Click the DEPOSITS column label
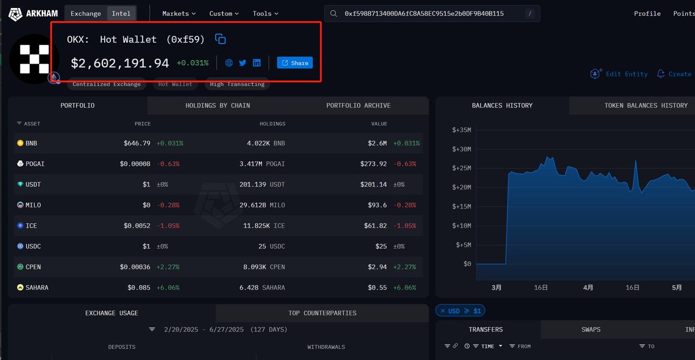Viewport: 695px width, 360px height. pyautogui.click(x=122, y=347)
